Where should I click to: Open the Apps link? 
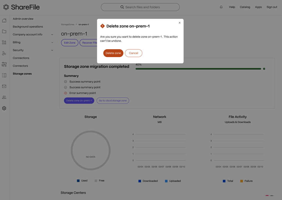click(x=258, y=7)
